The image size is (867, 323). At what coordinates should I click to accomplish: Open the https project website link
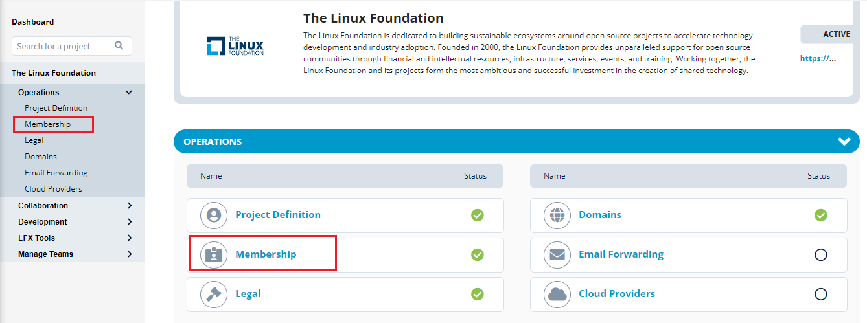[x=818, y=58]
